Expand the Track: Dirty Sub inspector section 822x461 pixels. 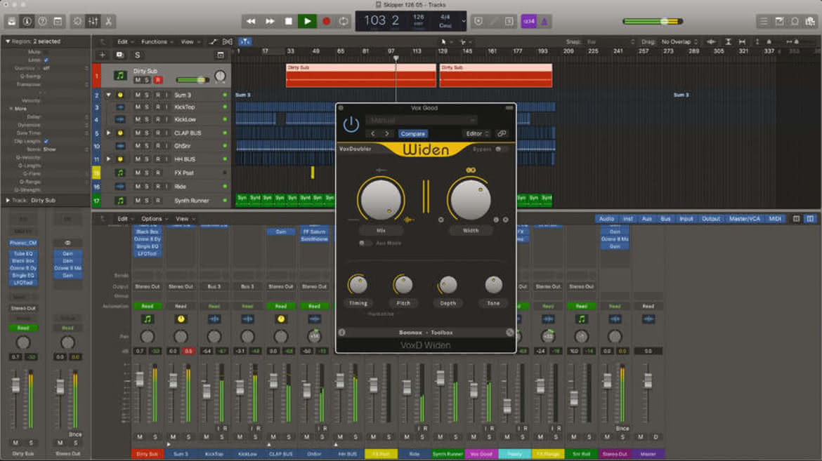point(8,200)
